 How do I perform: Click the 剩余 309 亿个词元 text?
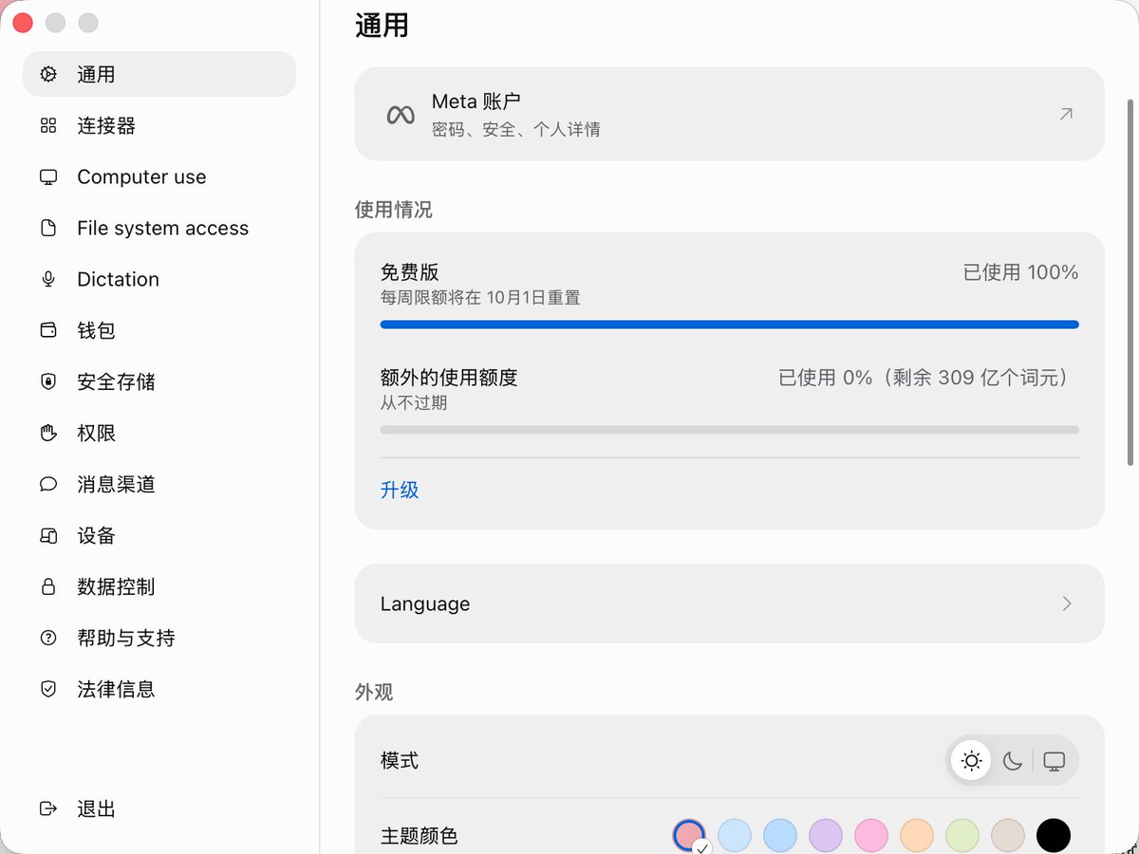pos(975,378)
